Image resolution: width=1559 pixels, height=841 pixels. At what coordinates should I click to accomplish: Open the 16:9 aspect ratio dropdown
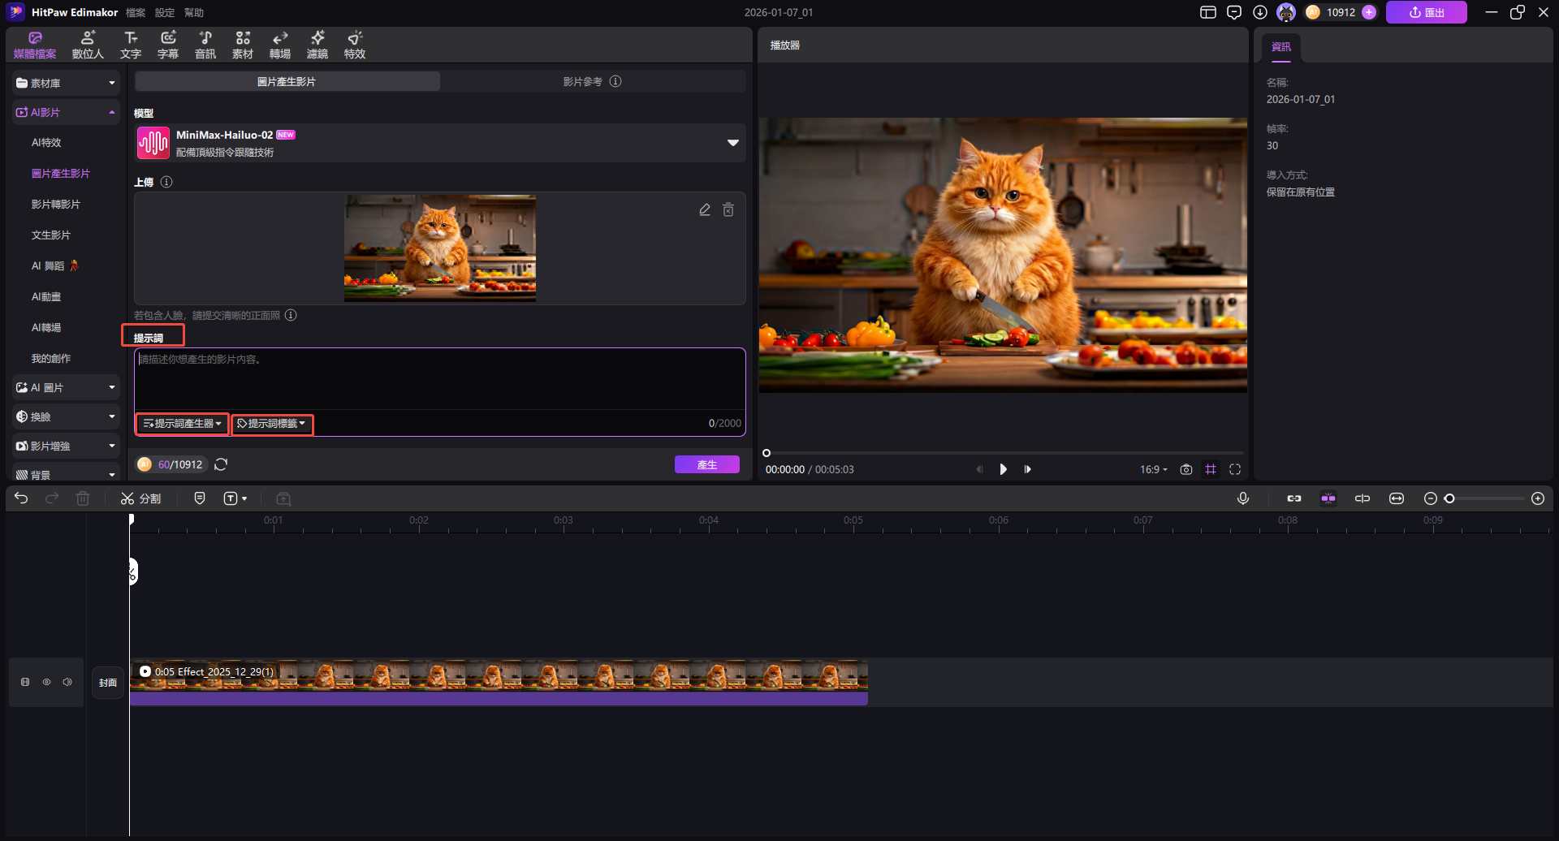coord(1153,469)
